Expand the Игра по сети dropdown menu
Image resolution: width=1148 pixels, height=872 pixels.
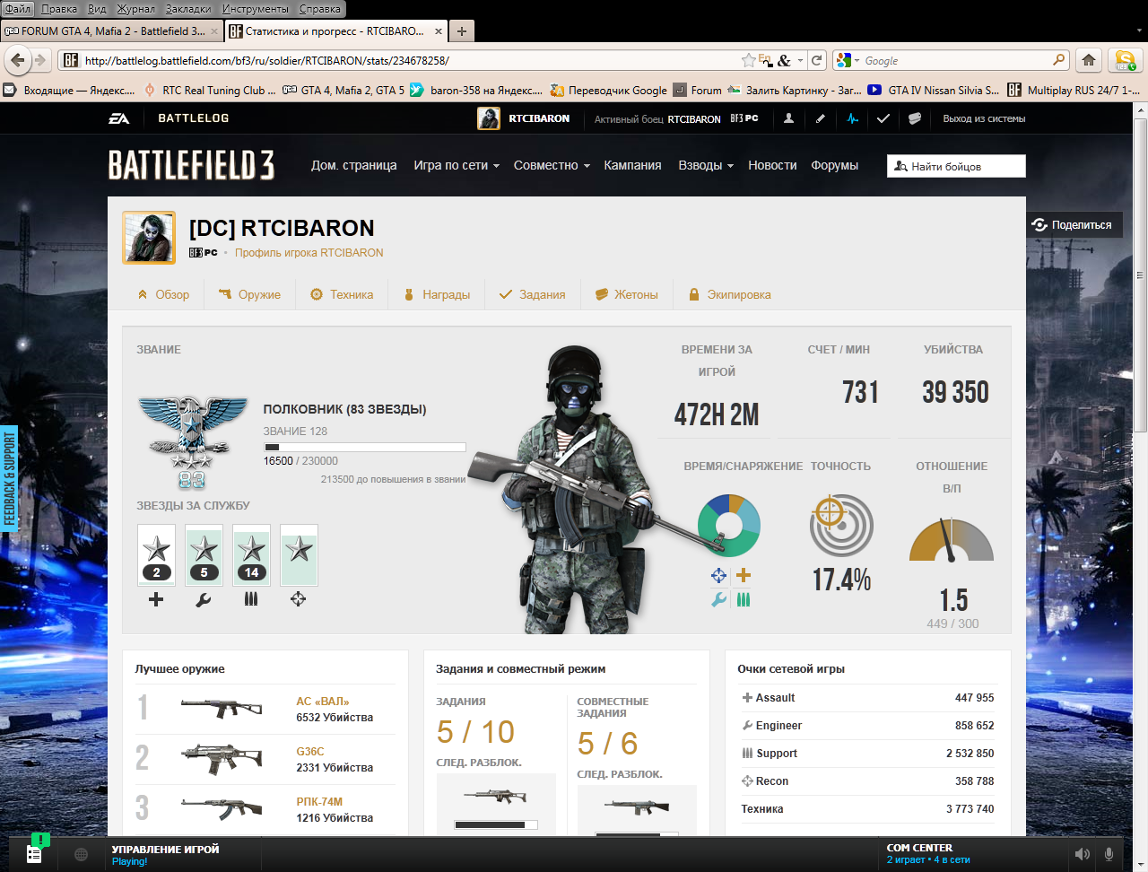pos(457,165)
